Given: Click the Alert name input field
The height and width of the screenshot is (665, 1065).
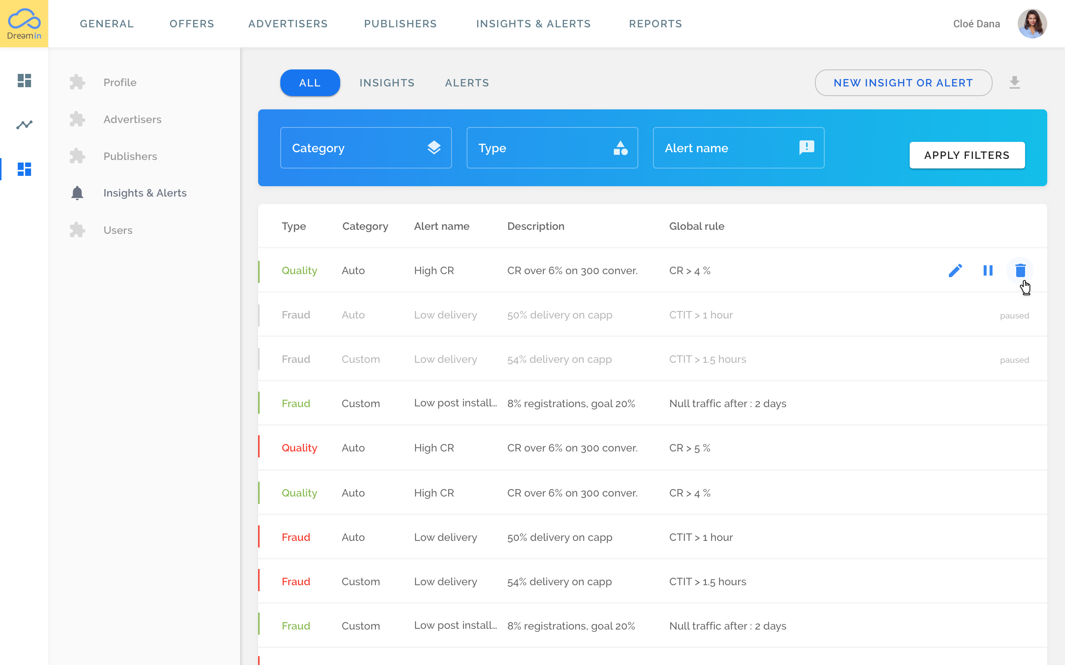Looking at the screenshot, I should click(738, 148).
